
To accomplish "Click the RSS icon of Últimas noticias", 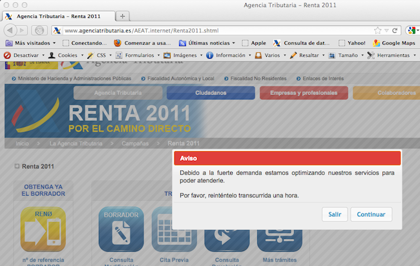I will pos(182,43).
